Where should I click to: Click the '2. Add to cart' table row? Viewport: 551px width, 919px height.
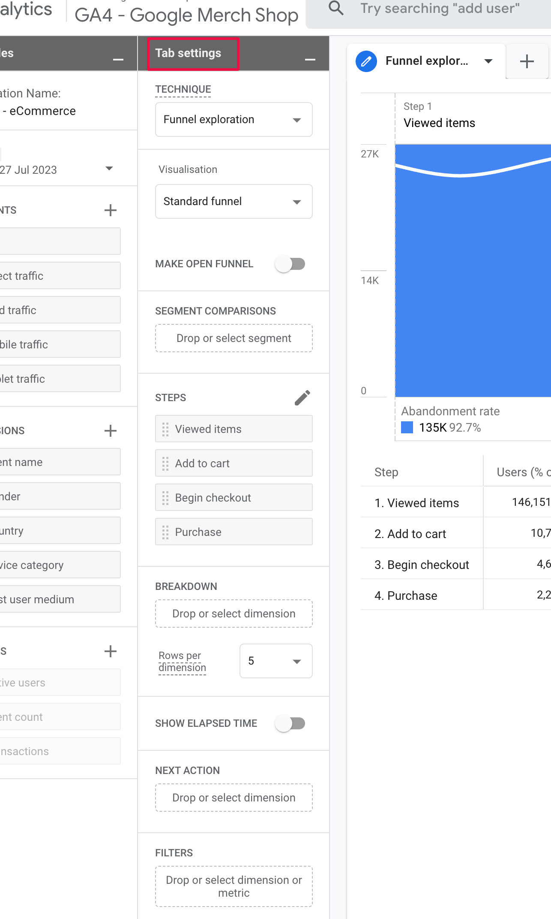(x=456, y=533)
